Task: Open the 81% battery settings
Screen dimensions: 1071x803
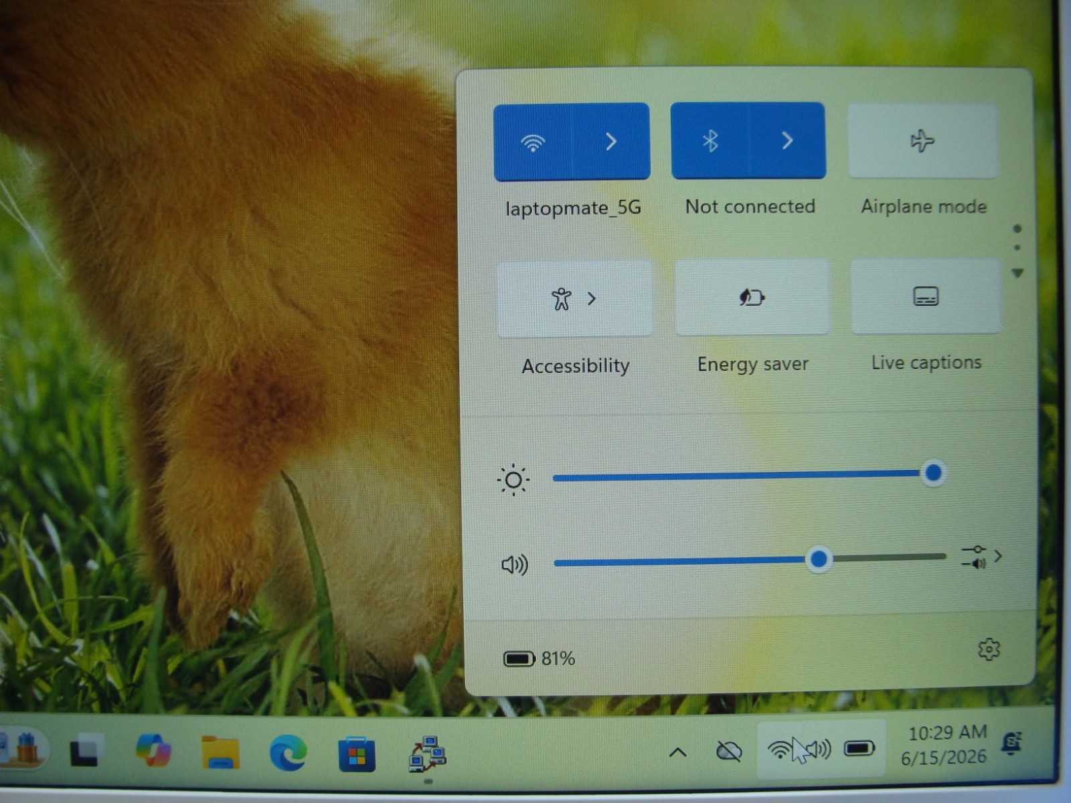Action: click(x=539, y=659)
